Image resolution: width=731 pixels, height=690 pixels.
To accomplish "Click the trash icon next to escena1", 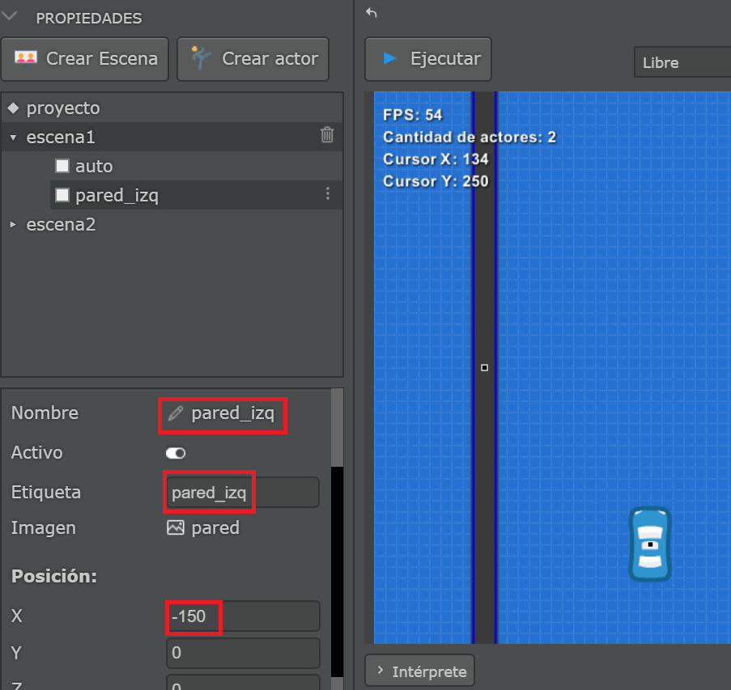I will [327, 134].
